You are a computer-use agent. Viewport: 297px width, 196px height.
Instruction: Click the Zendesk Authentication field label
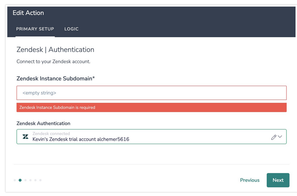[x=43, y=123]
